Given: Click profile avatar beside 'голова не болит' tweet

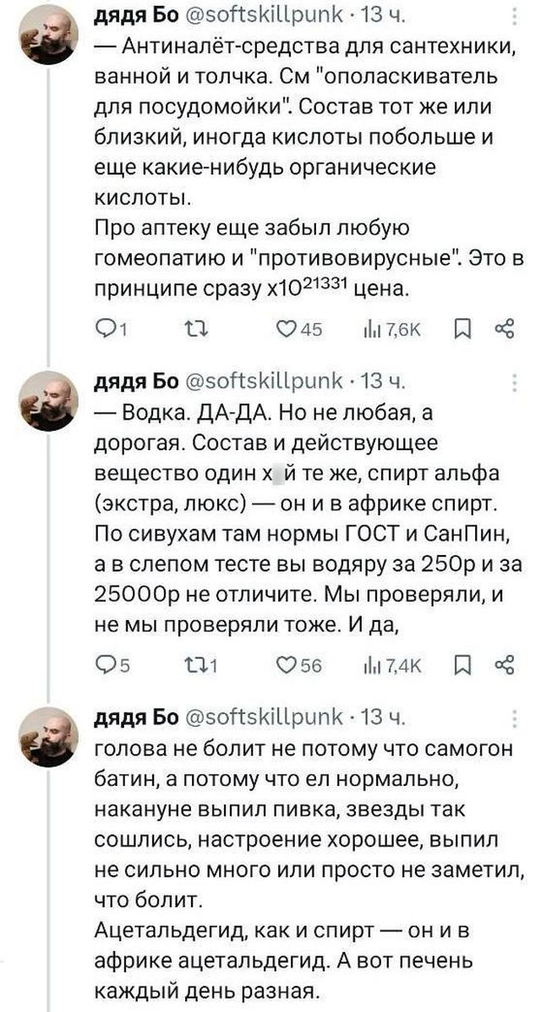Looking at the screenshot, I should [50, 736].
